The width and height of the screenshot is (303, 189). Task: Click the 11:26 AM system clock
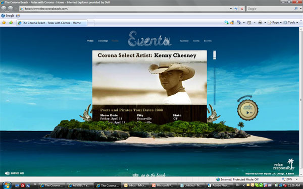pyautogui.click(x=294, y=185)
